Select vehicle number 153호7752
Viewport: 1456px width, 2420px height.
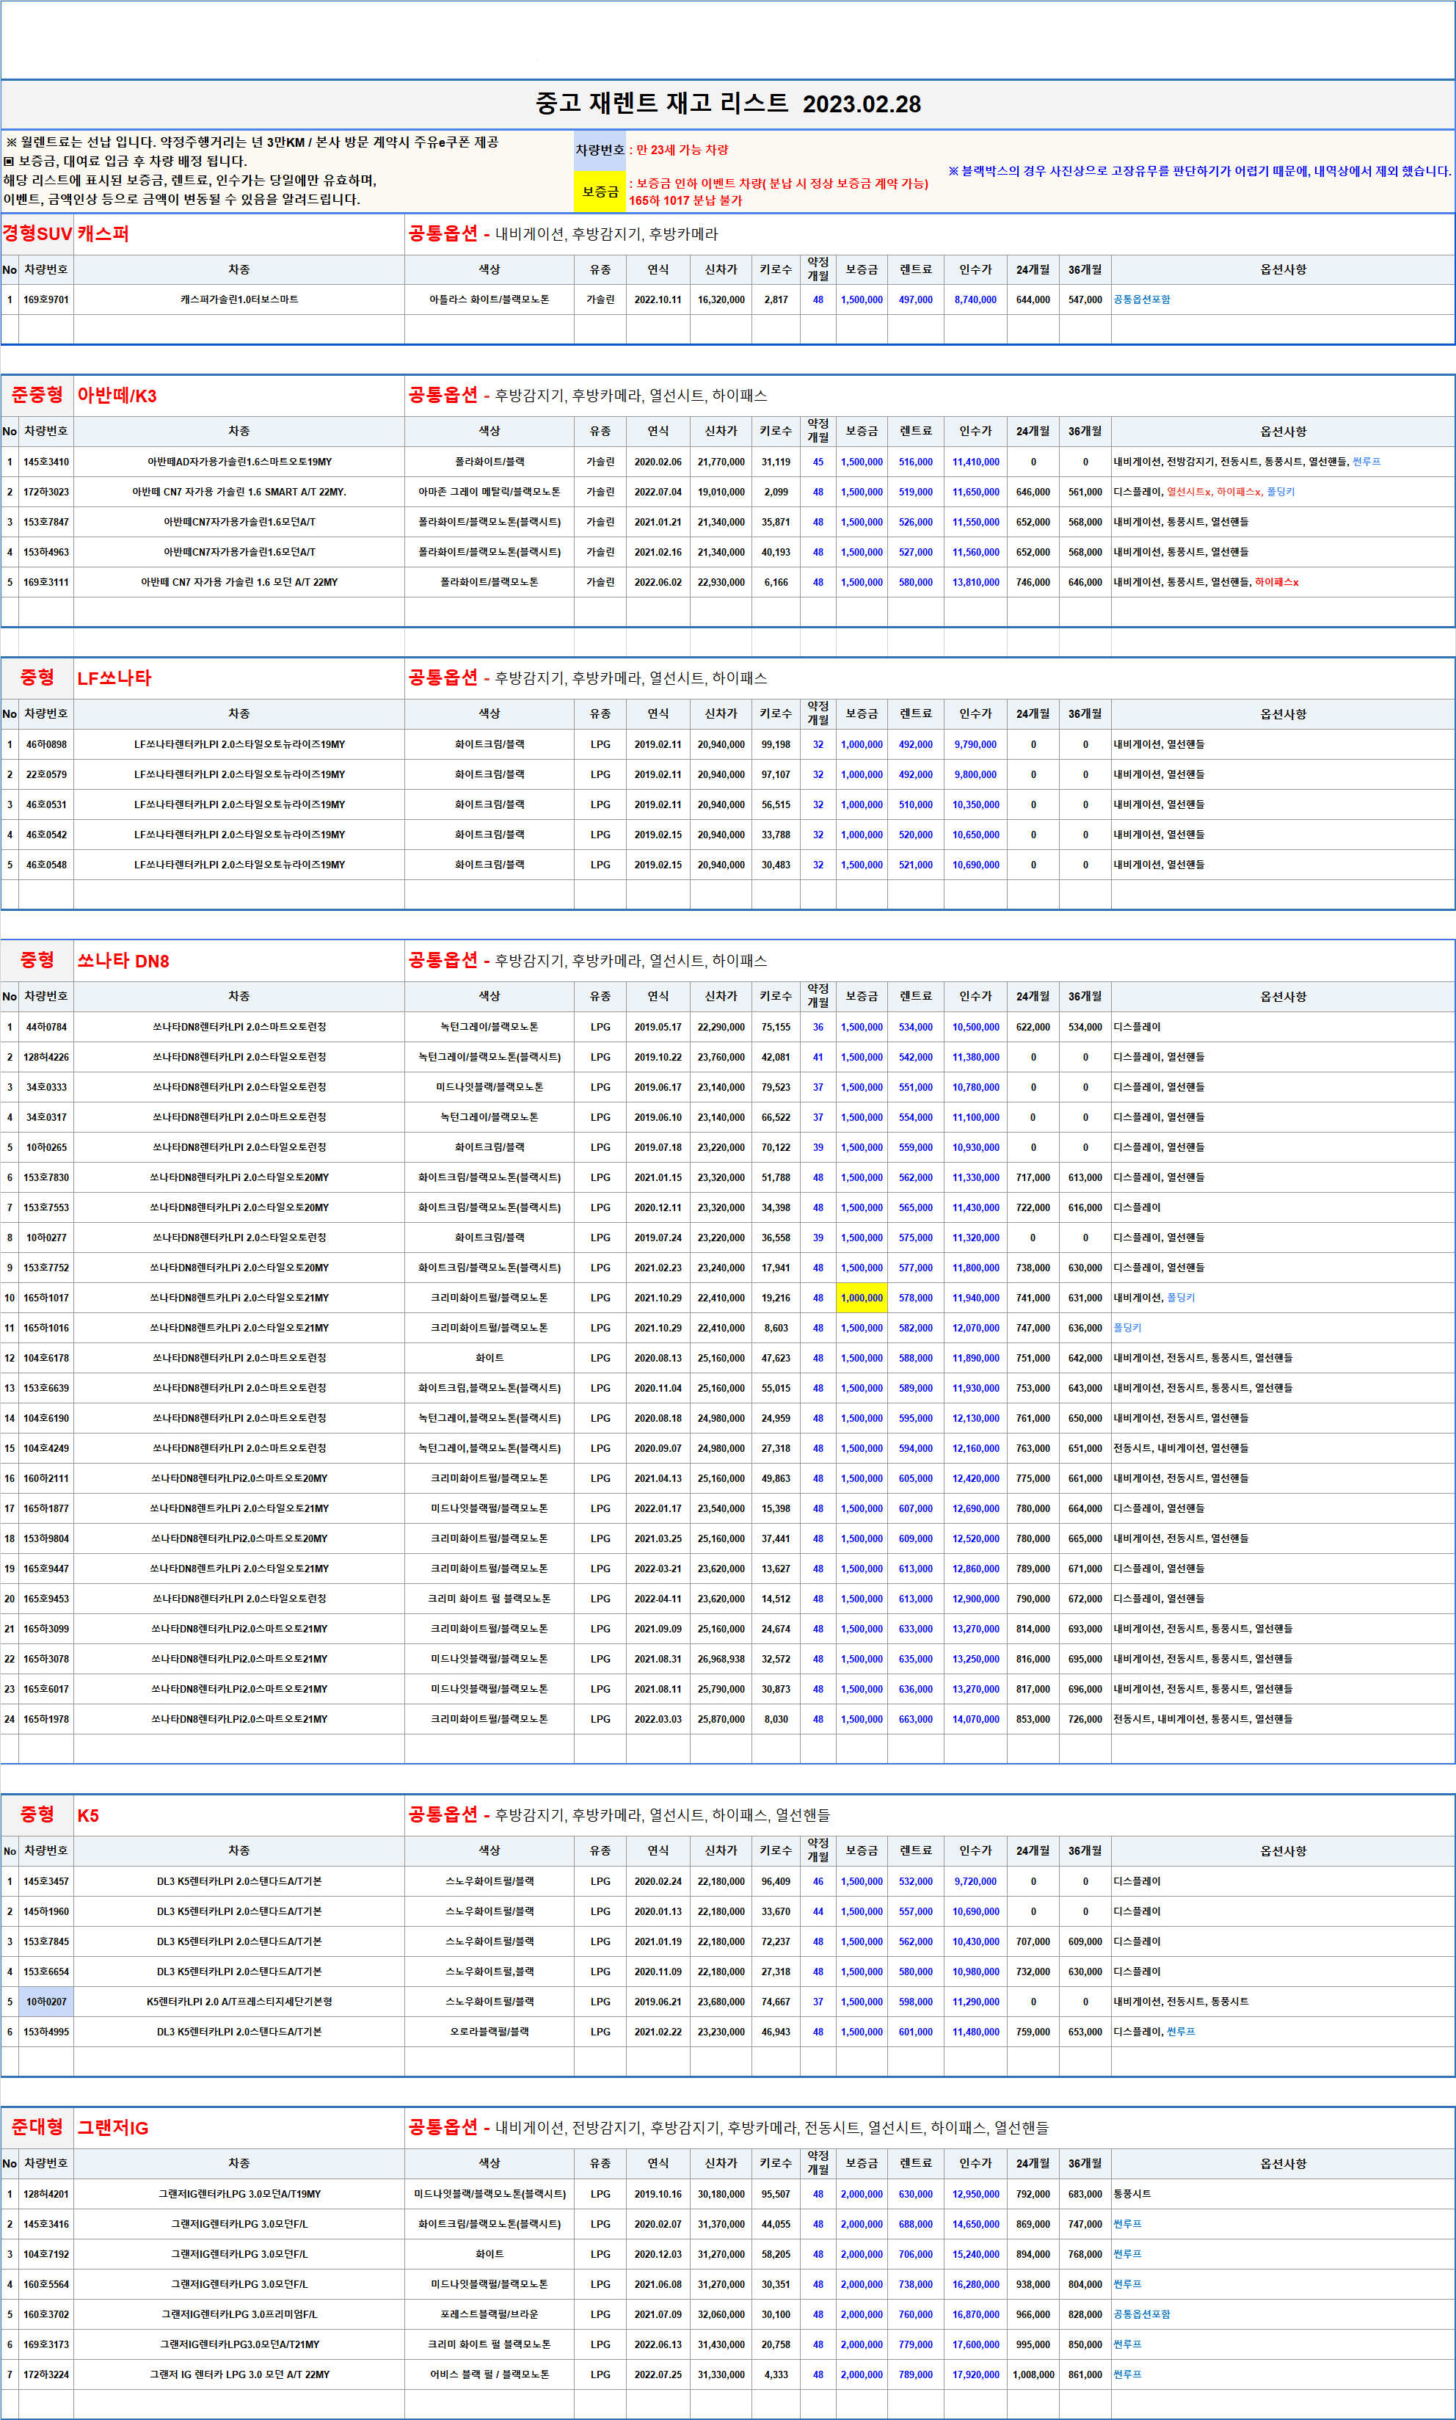pyautogui.click(x=46, y=1268)
